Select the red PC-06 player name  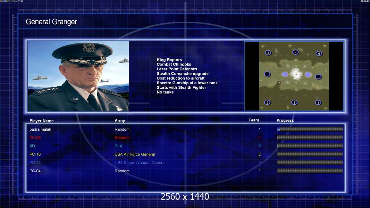(35, 138)
